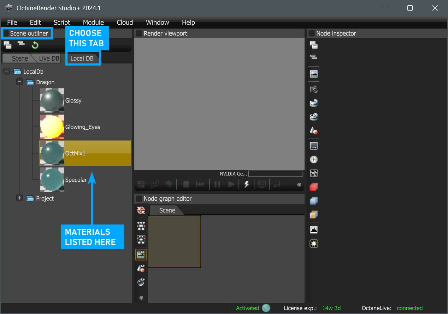The width and height of the screenshot is (448, 314).
Task: Click the lightning bolt icon in render toolbar
Action: click(247, 184)
